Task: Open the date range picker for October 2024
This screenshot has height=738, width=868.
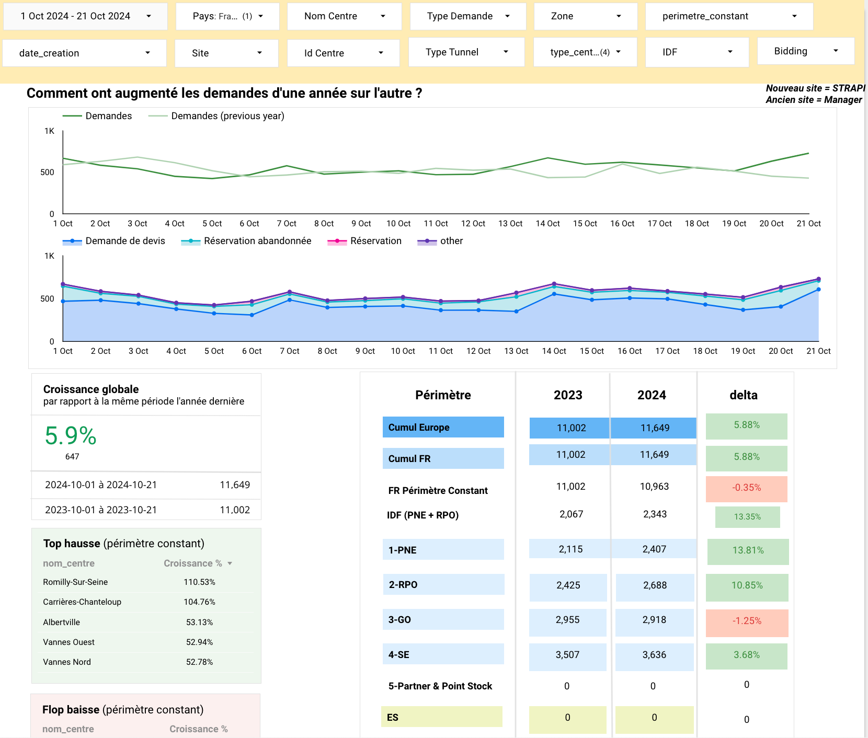Action: 85,16
